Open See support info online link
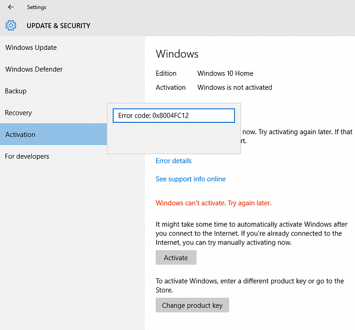This screenshot has height=330, width=355. [190, 179]
